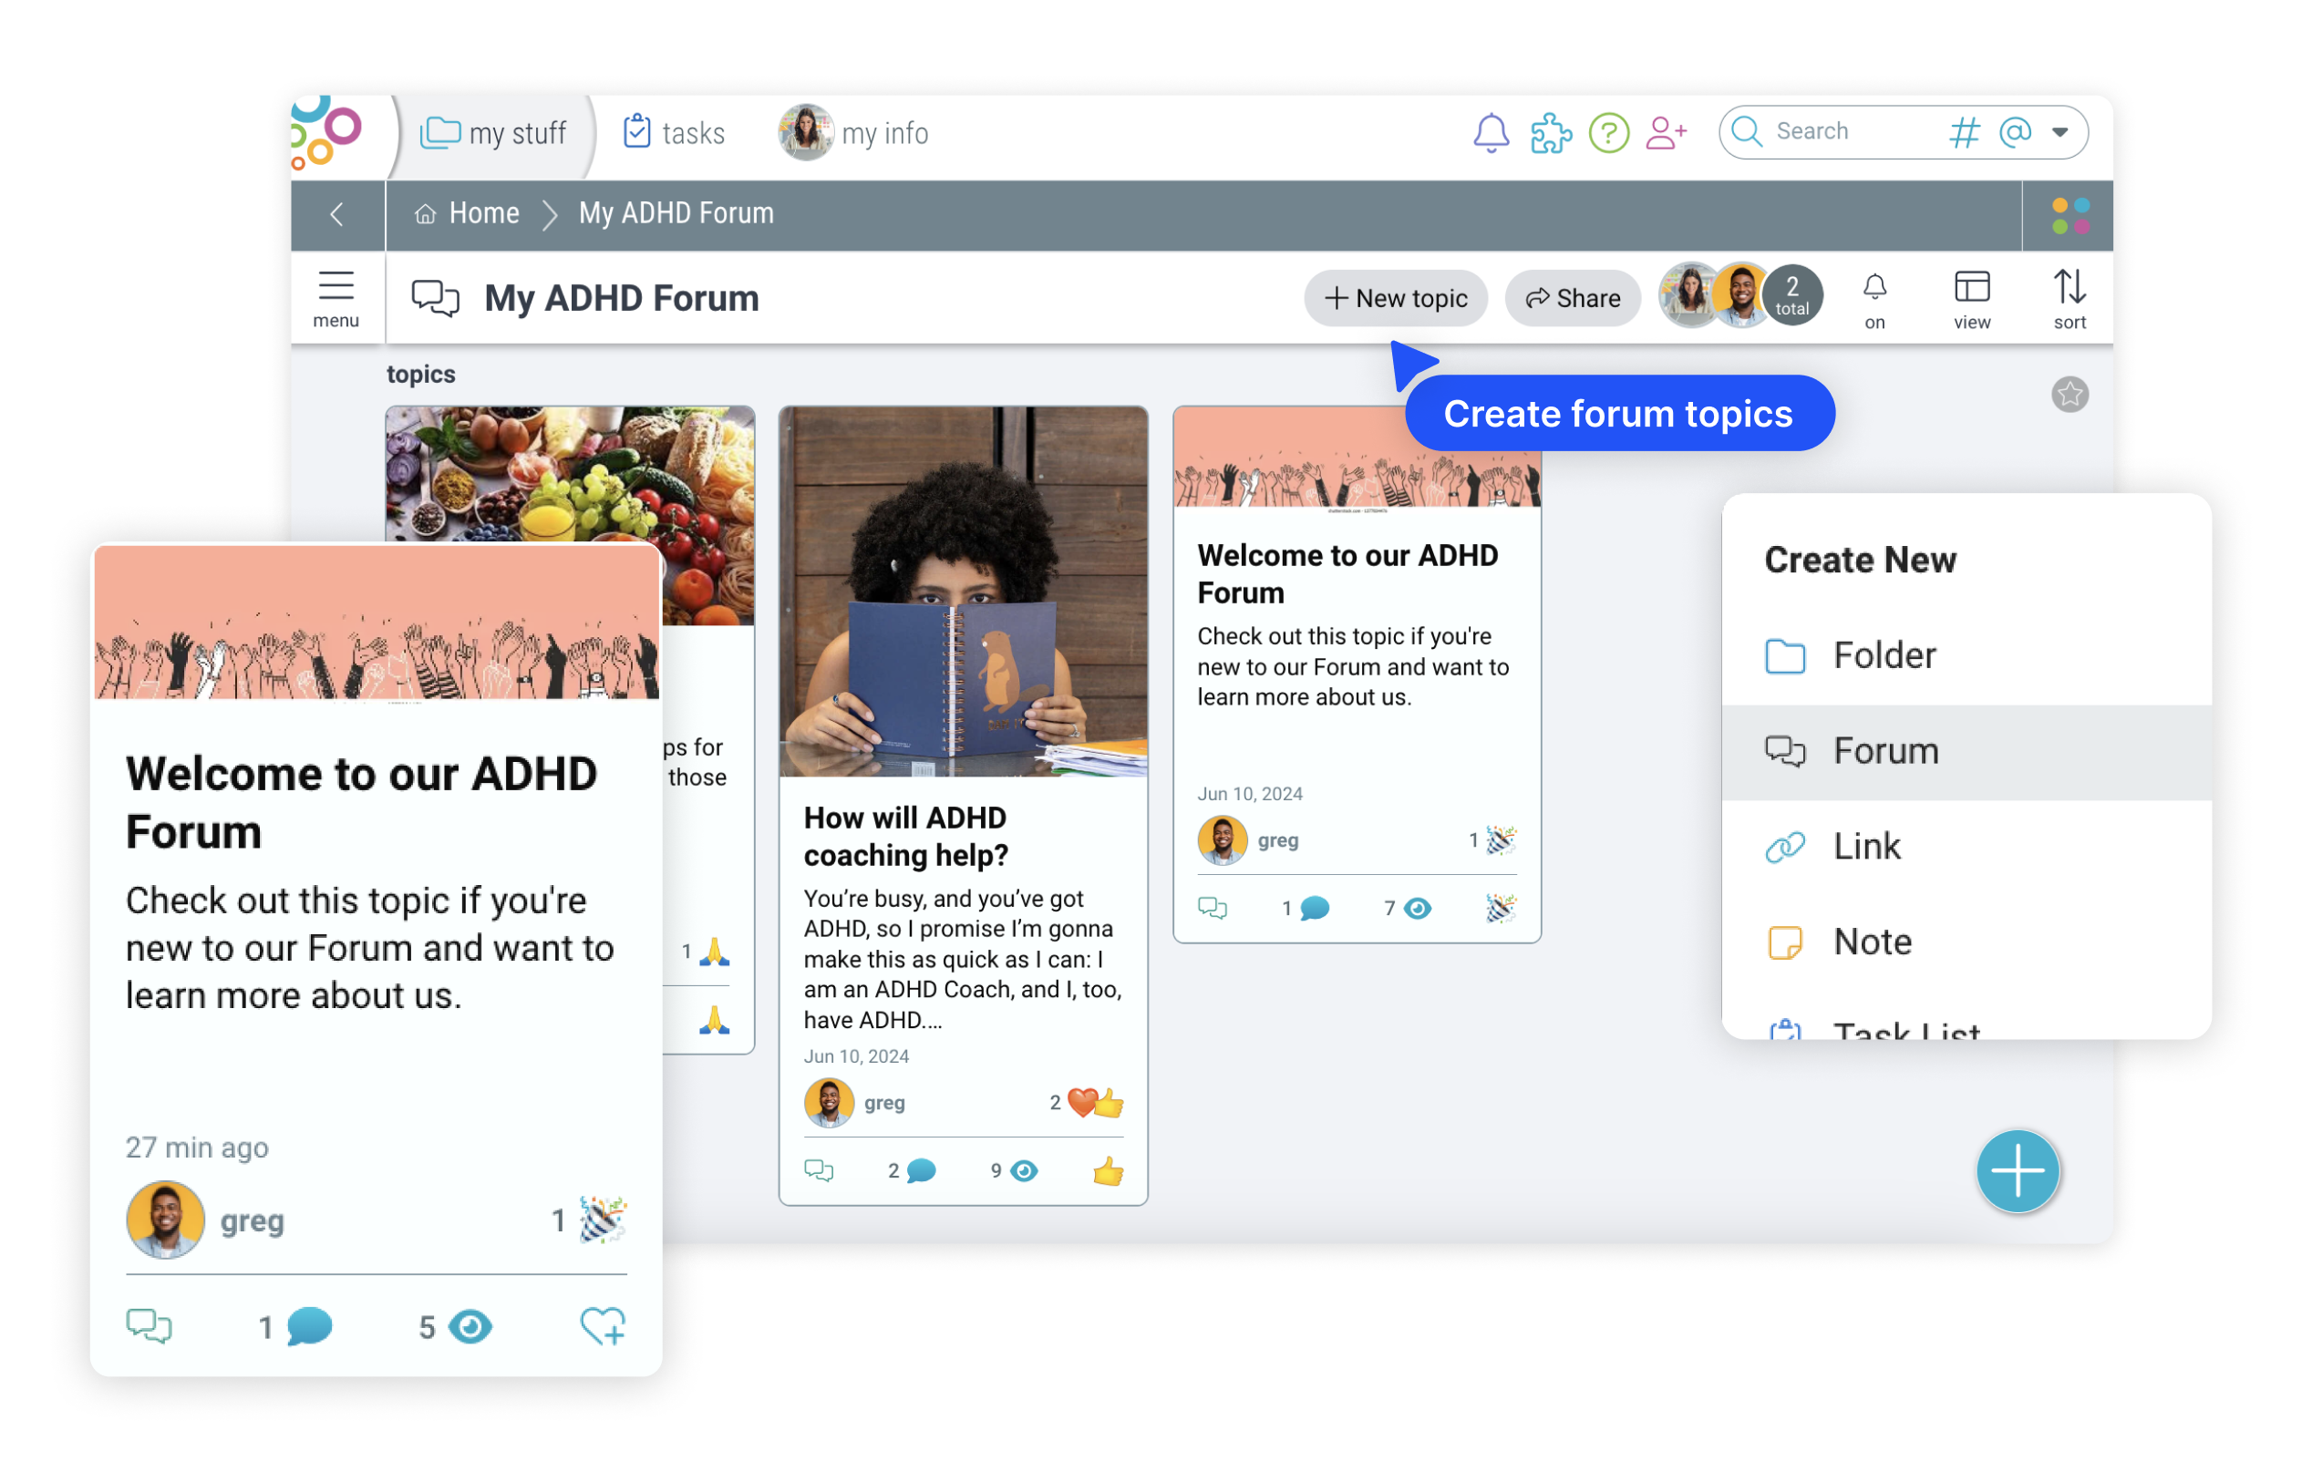Image resolution: width=2302 pixels, height=1472 pixels.
Task: Collapse the breadcrumb with the back chevron
Action: (x=336, y=214)
